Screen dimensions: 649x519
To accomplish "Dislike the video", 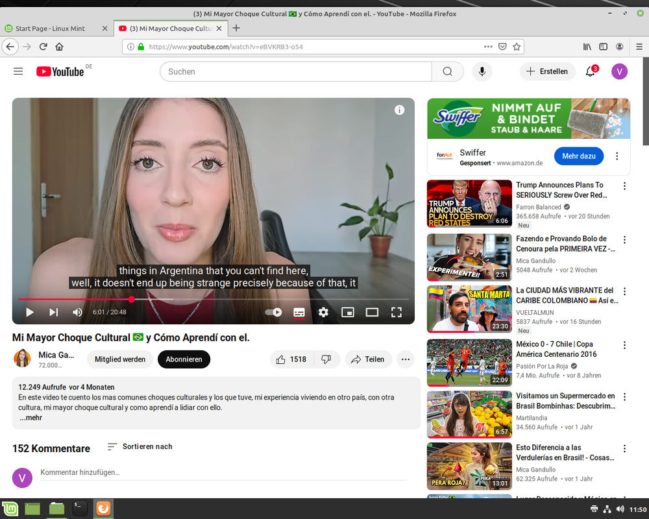I will click(x=326, y=359).
